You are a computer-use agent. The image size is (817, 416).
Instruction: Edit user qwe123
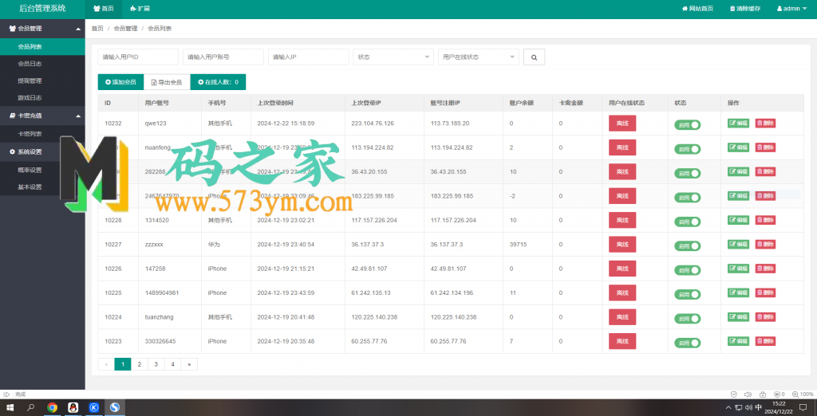tap(738, 124)
